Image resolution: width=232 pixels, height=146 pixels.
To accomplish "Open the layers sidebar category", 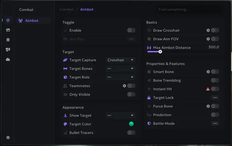I will [8, 40].
